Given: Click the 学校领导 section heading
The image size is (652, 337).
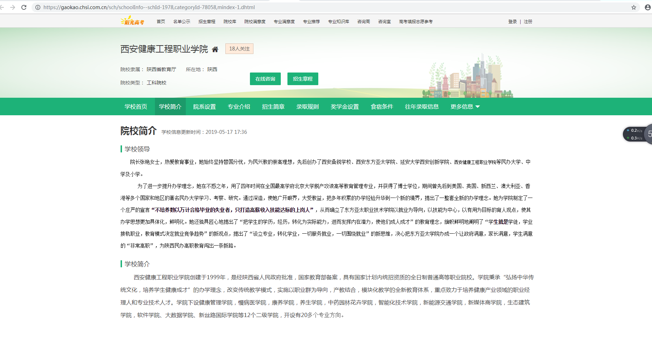Looking at the screenshot, I should [x=137, y=149].
